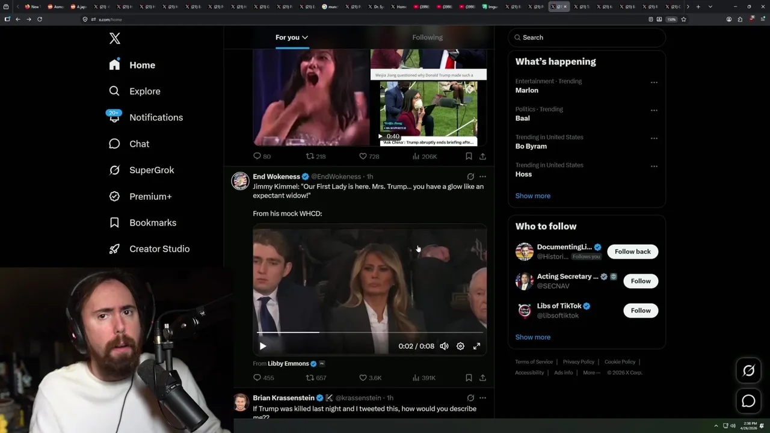Mute the video volume
Image resolution: width=770 pixels, height=433 pixels.
click(444, 346)
